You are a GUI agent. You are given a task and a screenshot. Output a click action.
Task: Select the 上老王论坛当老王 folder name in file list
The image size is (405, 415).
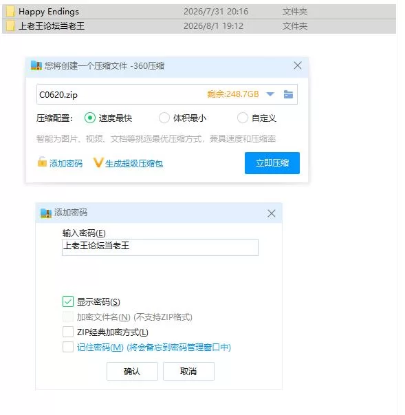(x=52, y=26)
